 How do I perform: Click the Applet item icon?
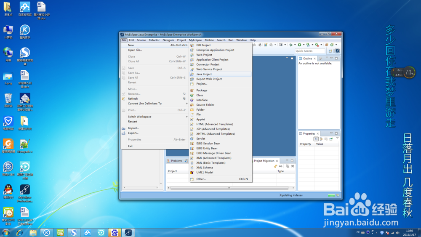[192, 119]
